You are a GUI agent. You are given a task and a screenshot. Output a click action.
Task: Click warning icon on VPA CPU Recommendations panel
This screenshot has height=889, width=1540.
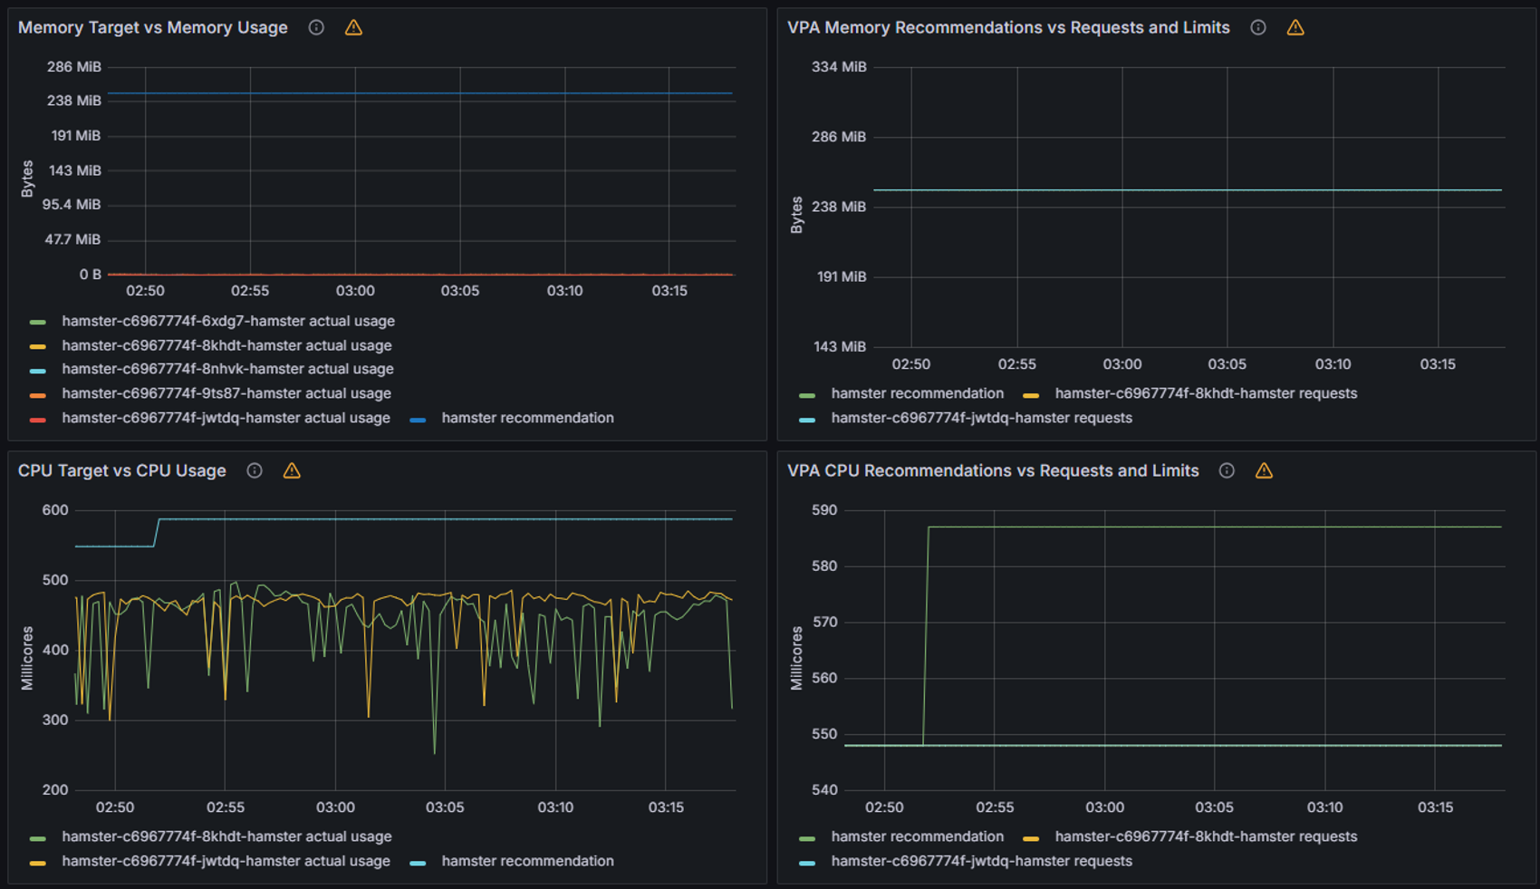point(1264,470)
